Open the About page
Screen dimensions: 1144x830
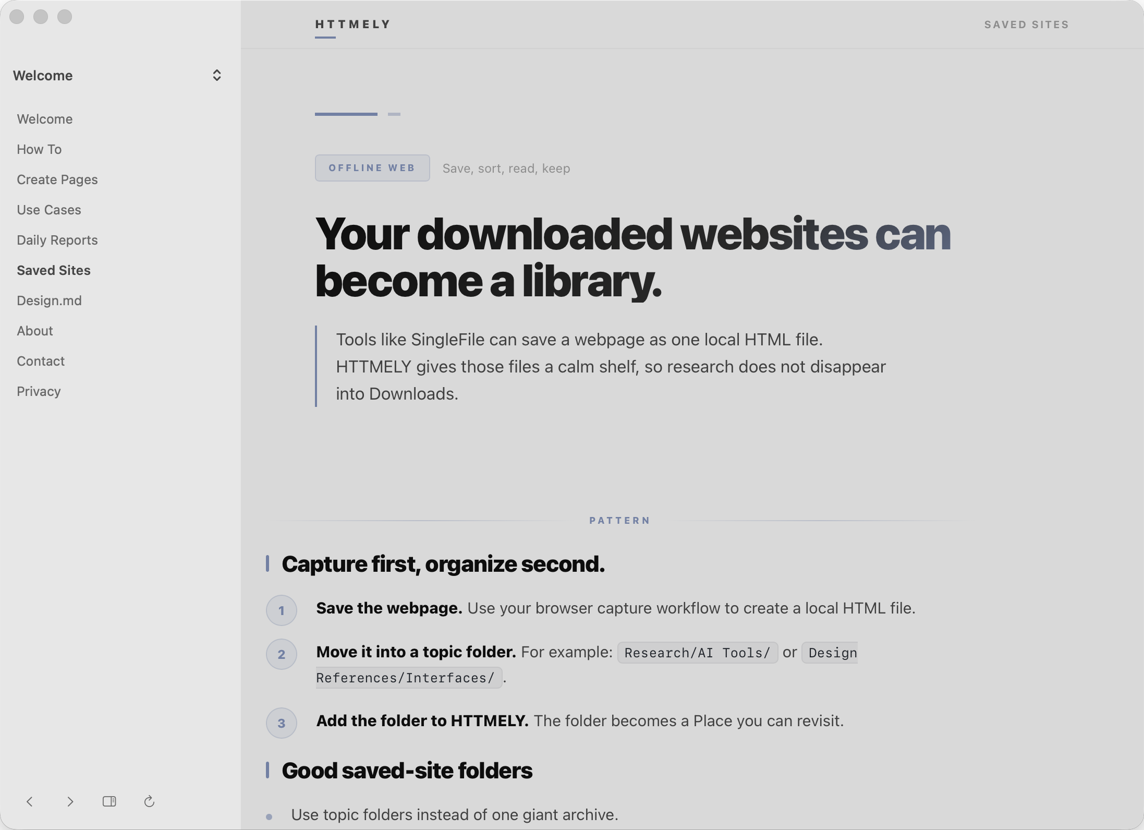tap(35, 331)
